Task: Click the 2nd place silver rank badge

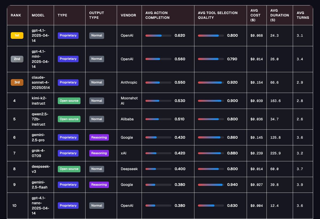Action: coord(17,59)
